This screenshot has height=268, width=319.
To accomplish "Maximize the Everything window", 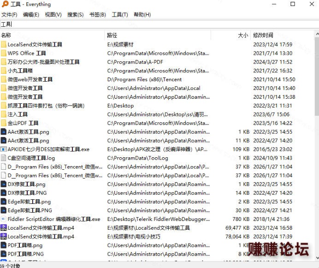I will [x=293, y=4].
